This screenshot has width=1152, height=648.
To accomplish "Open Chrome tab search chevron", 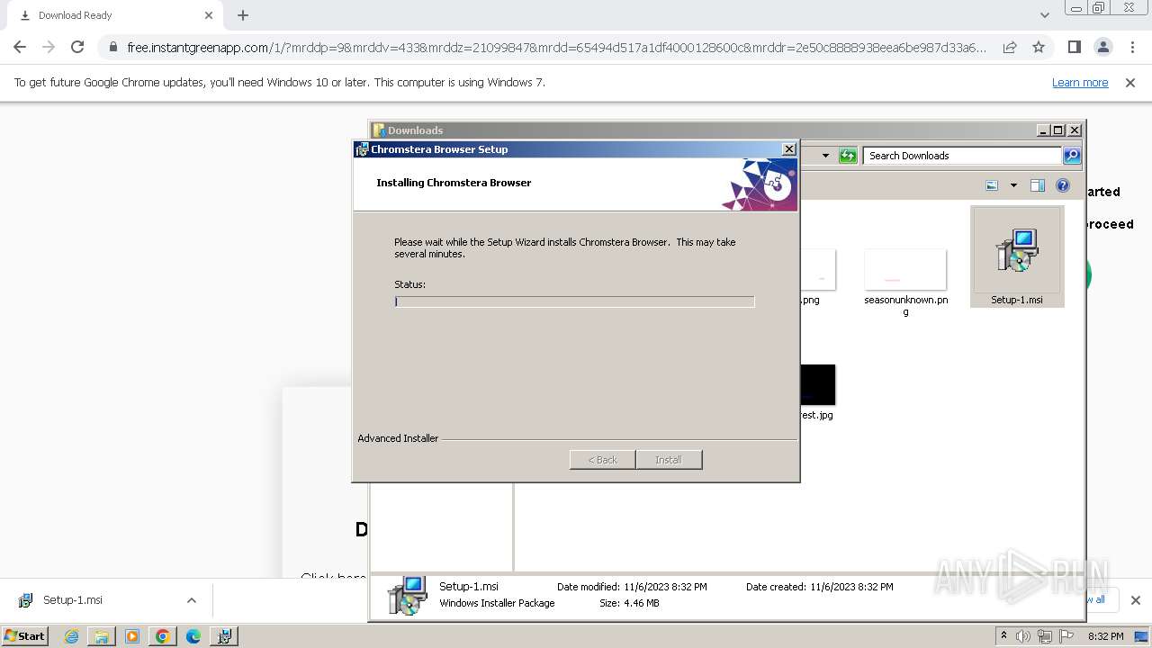I will pyautogui.click(x=1044, y=15).
